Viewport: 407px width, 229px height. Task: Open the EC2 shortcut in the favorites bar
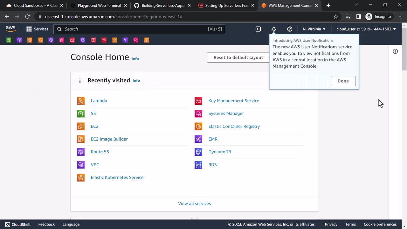[x=146, y=40]
